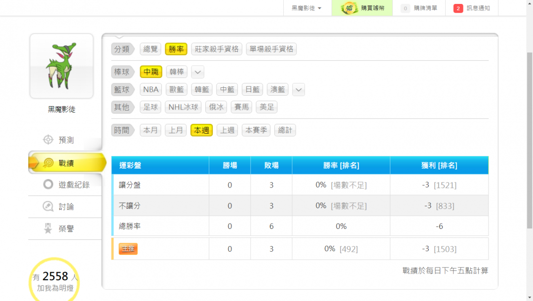Viewport: 533px width, 301px height.
Task: Click the 讓分盤 row label
Action: click(129, 185)
